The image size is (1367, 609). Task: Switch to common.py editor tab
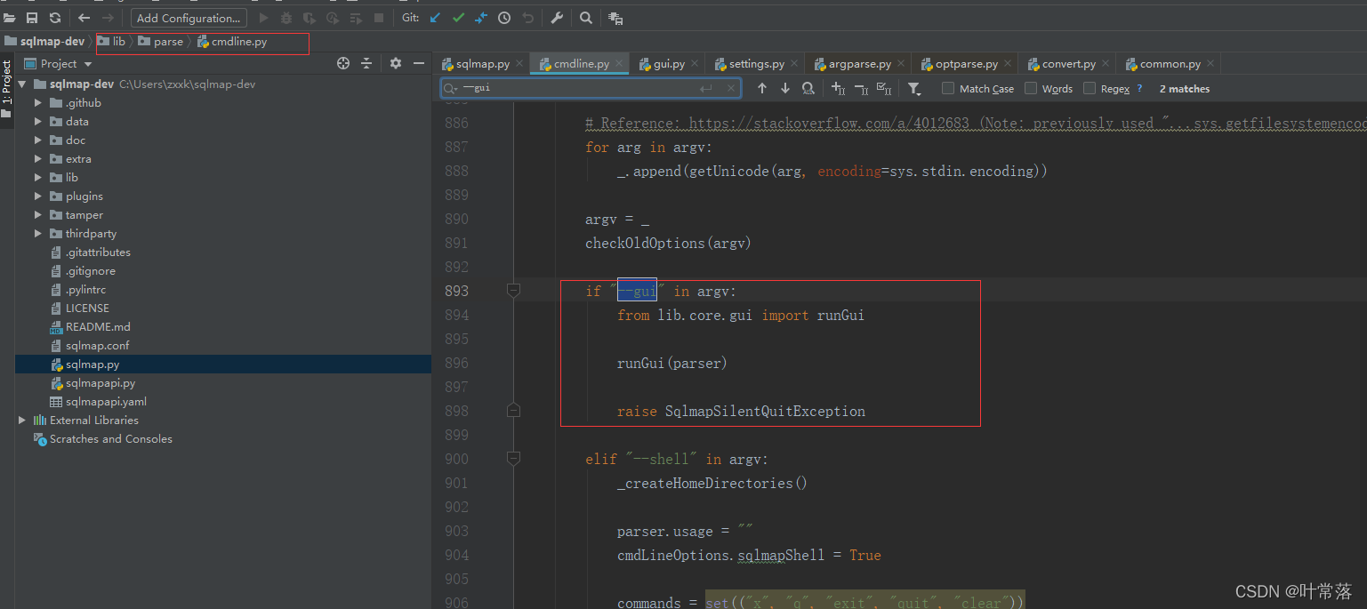pos(1170,64)
